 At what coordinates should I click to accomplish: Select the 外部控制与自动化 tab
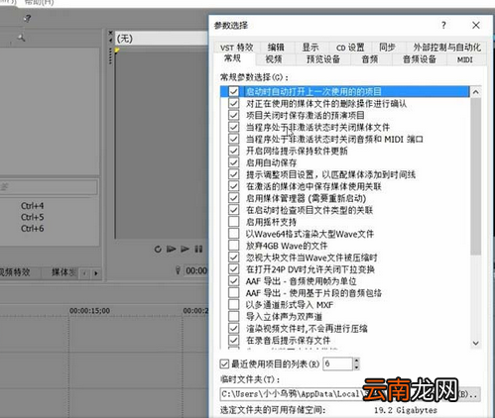446,48
